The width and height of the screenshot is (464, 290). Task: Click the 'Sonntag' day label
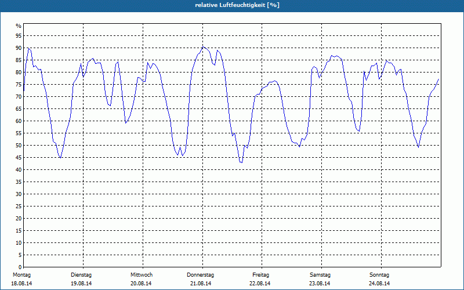tap(379, 275)
